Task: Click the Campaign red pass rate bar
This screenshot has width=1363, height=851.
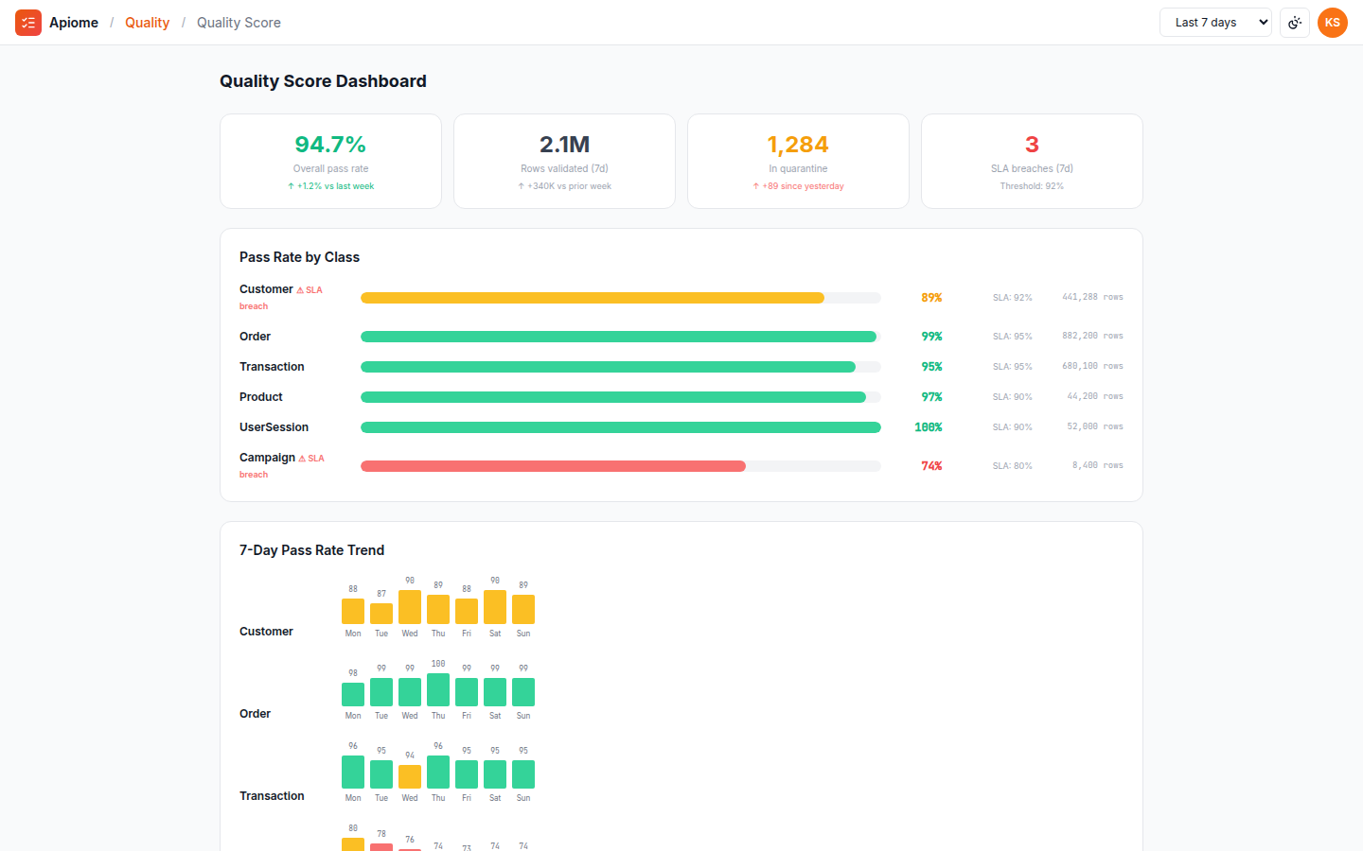Action: 553,466
